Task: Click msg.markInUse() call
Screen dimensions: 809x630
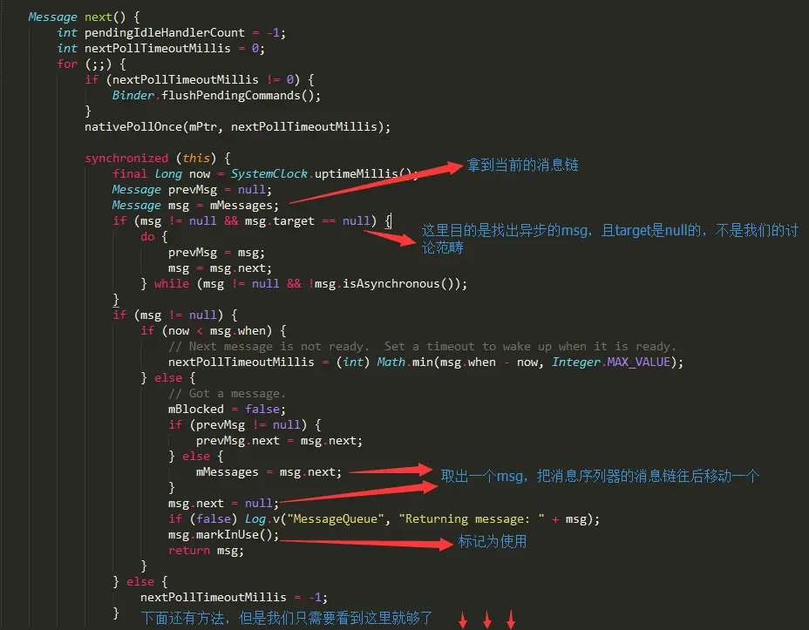Action: point(223,535)
